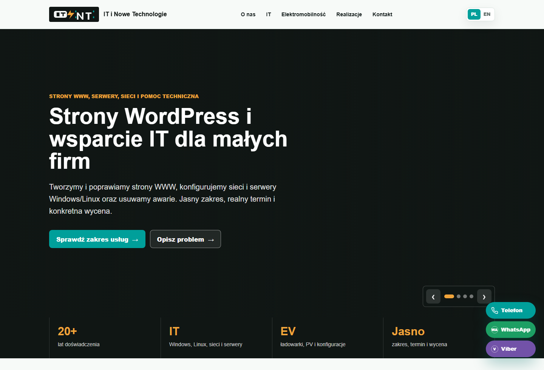544x370 pixels.
Task: Go to the previous slide arrow
Action: pyautogui.click(x=433, y=296)
